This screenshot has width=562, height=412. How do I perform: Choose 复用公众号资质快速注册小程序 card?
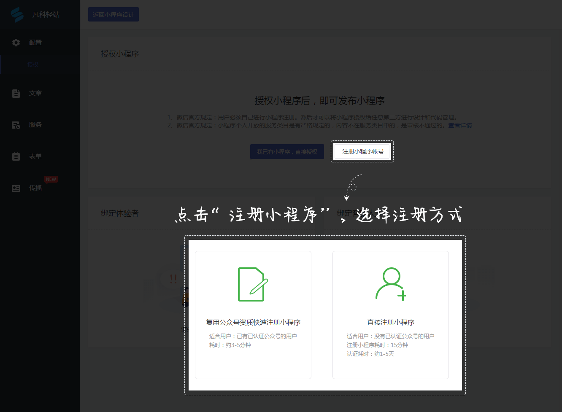253,315
